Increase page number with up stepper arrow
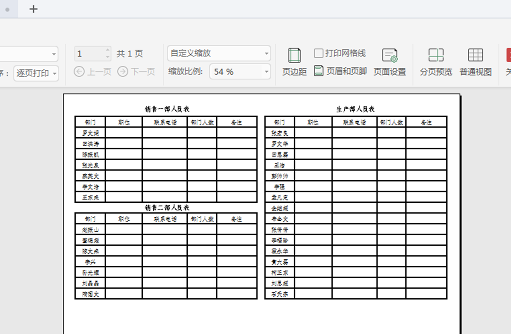511x334 pixels. pos(108,50)
